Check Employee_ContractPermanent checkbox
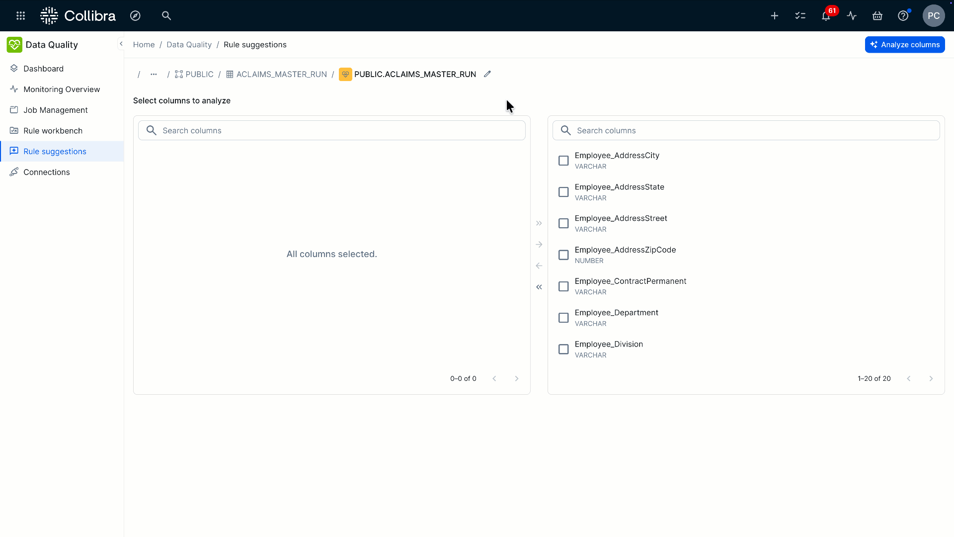The height and width of the screenshot is (537, 954). 563,286
